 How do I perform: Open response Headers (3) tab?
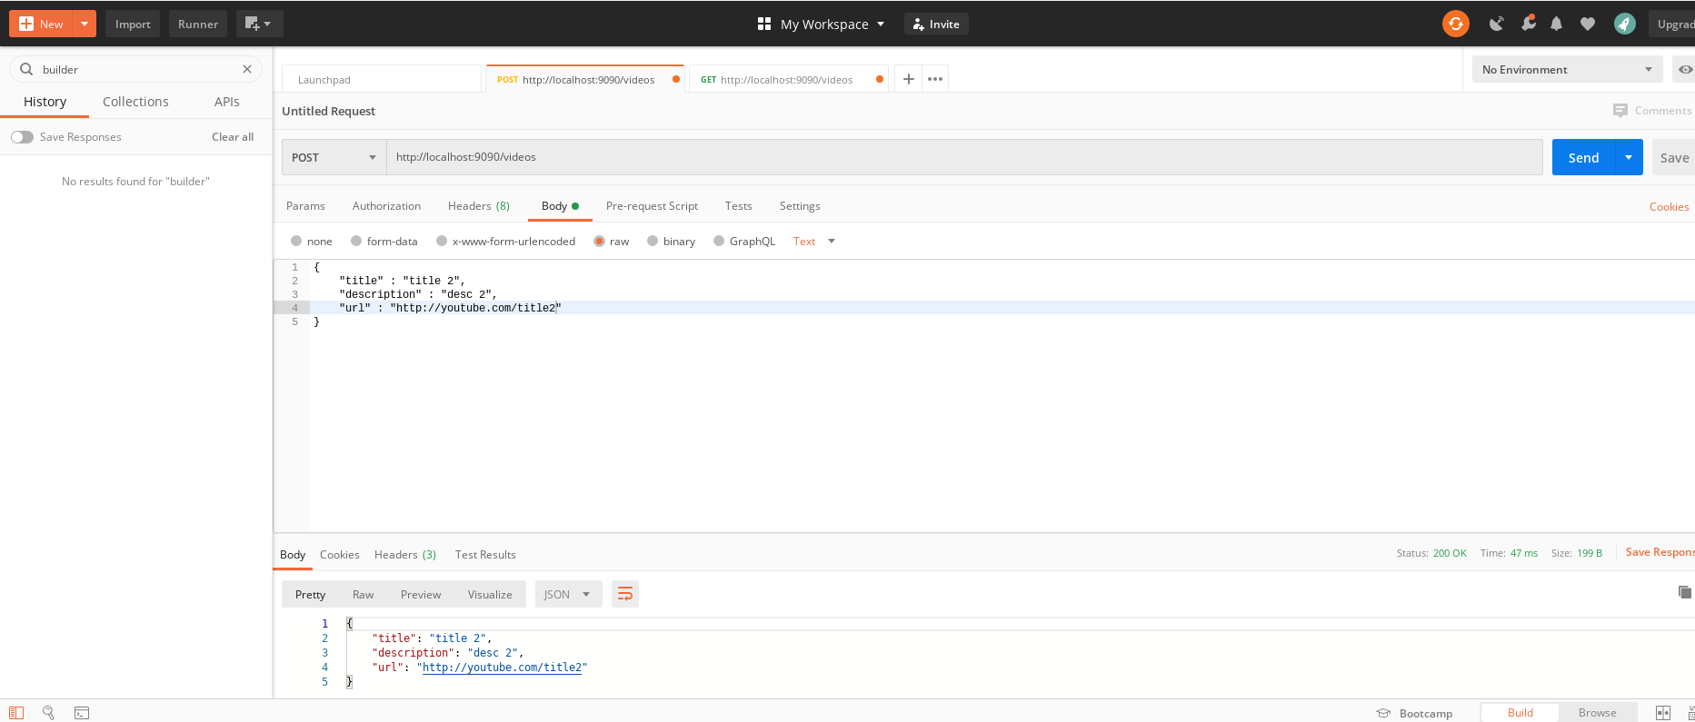tap(405, 554)
